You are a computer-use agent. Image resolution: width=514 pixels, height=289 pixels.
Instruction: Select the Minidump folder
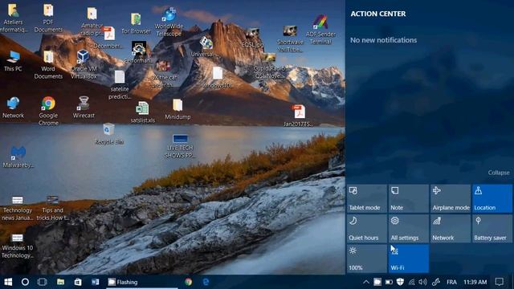(177, 109)
